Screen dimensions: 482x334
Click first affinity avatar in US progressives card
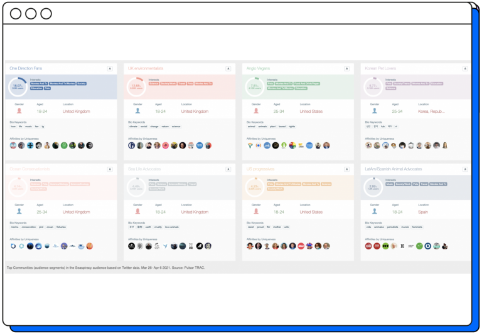[x=250, y=246]
